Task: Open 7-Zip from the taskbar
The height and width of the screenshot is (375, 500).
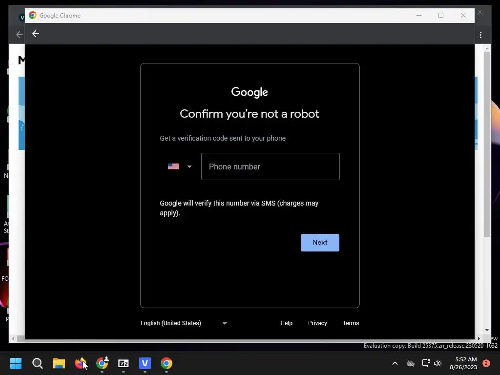Action: 124,363
